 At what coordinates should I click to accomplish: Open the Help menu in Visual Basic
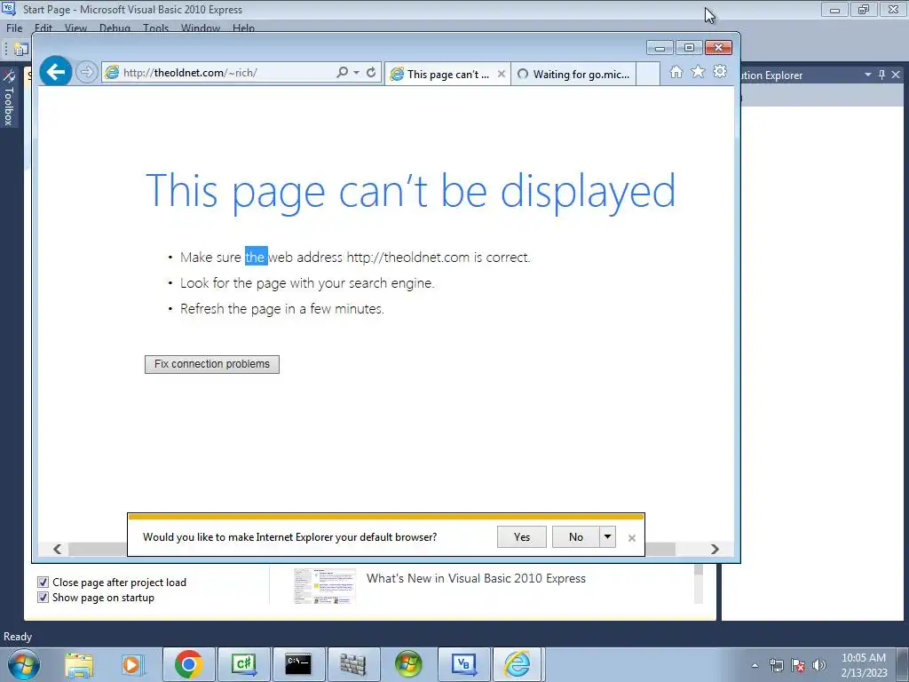tap(243, 28)
